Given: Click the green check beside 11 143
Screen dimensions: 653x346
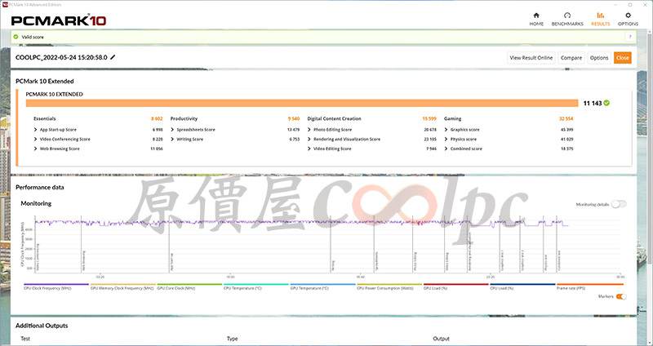Looking at the screenshot, I should pyautogui.click(x=606, y=103).
